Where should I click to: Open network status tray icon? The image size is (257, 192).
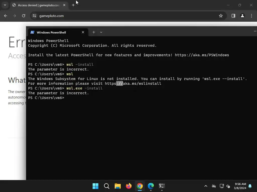point(222,186)
